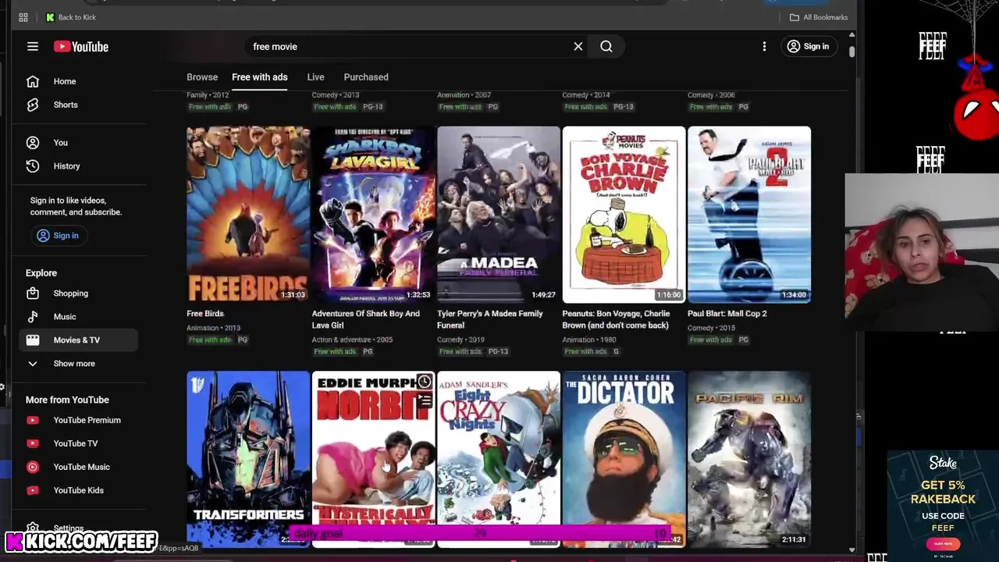999x562 pixels.
Task: Open The Dictator movie poster
Action: [x=624, y=459]
